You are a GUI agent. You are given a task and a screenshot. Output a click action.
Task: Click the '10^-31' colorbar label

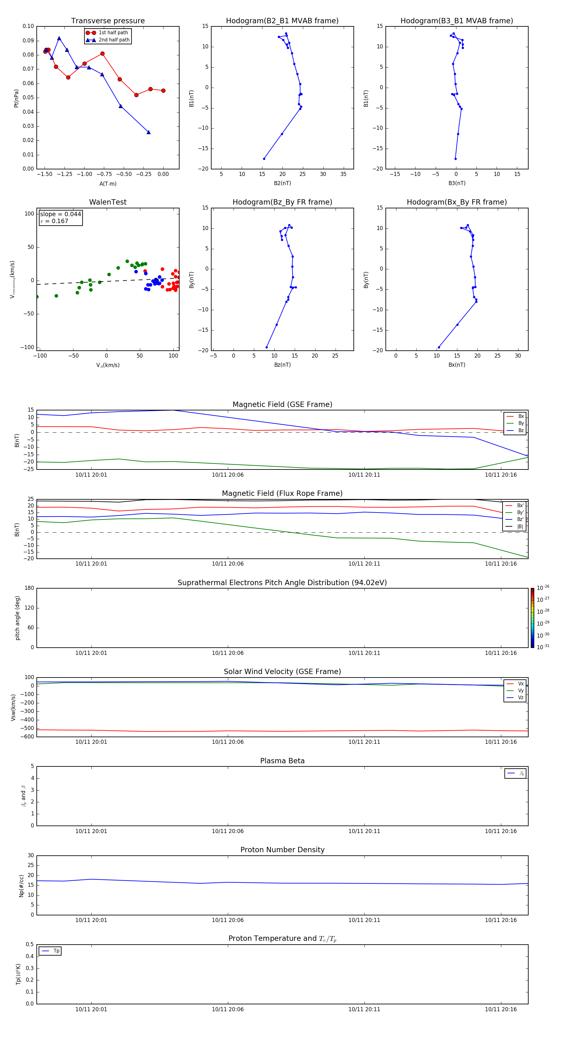(543, 647)
